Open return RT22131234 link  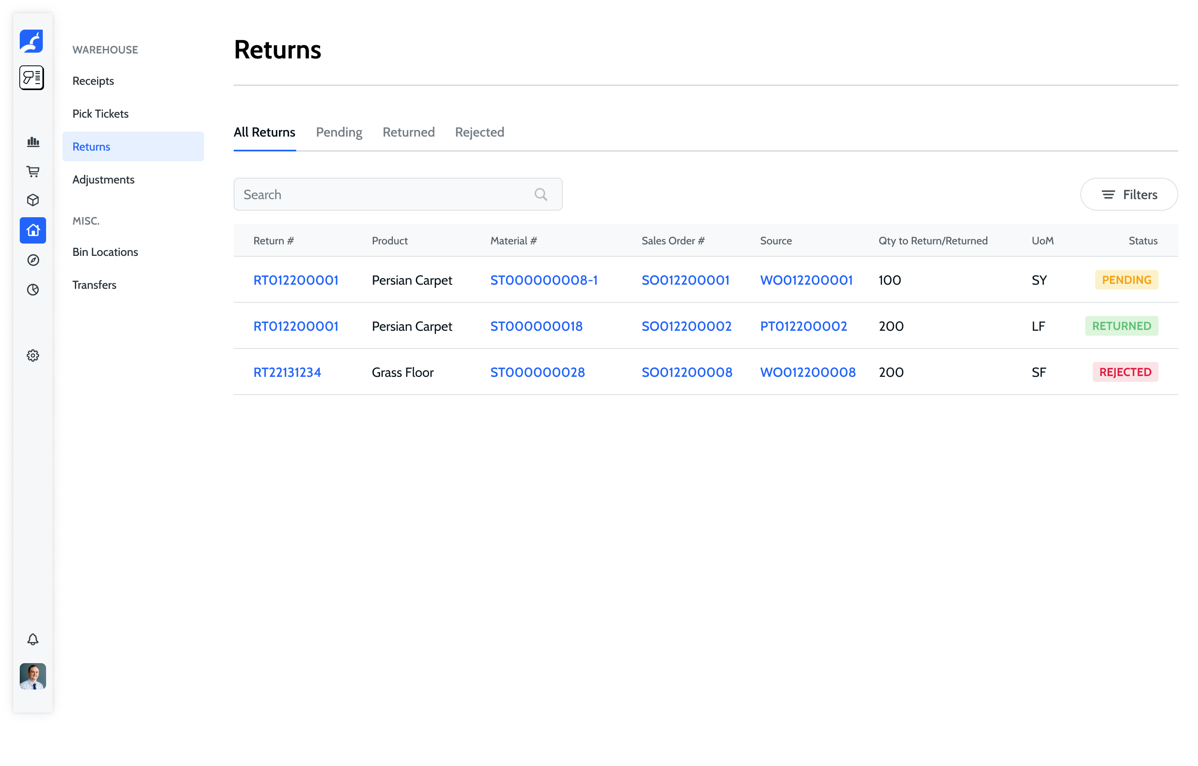287,372
